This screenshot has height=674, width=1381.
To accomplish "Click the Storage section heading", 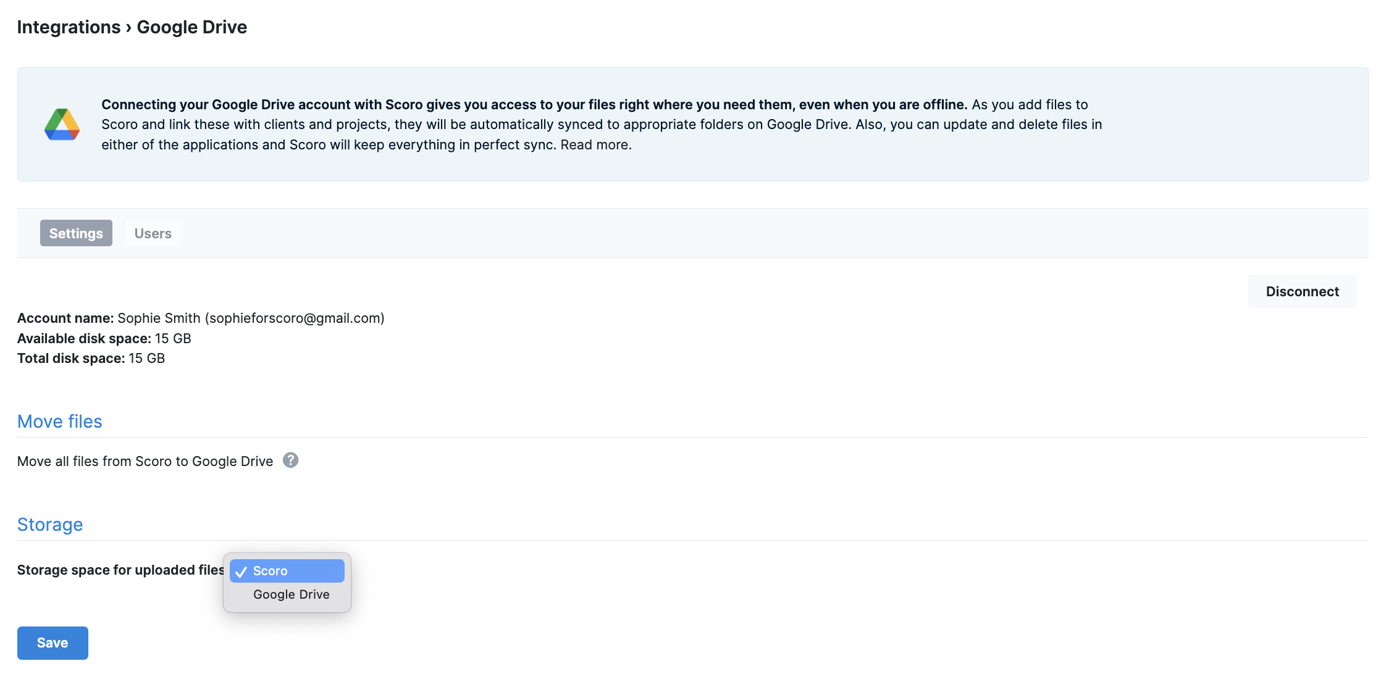I will click(50, 525).
